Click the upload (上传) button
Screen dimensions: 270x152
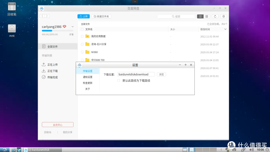(83, 16)
